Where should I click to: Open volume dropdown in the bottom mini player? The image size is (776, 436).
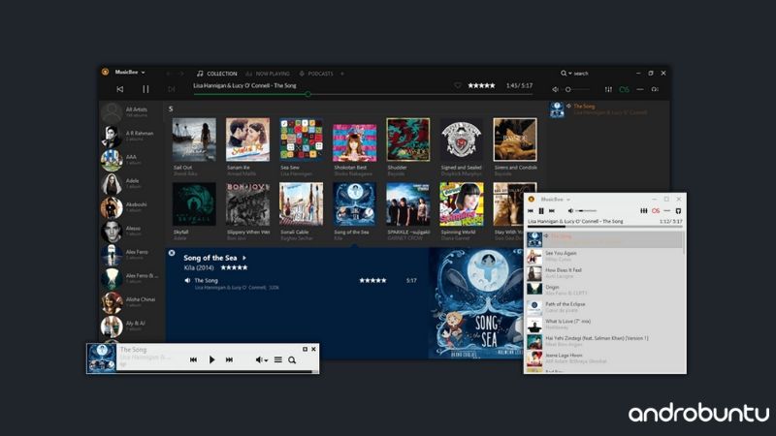[x=261, y=359]
